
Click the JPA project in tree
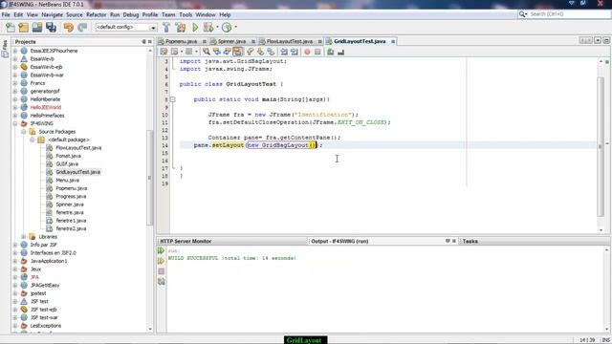34,277
